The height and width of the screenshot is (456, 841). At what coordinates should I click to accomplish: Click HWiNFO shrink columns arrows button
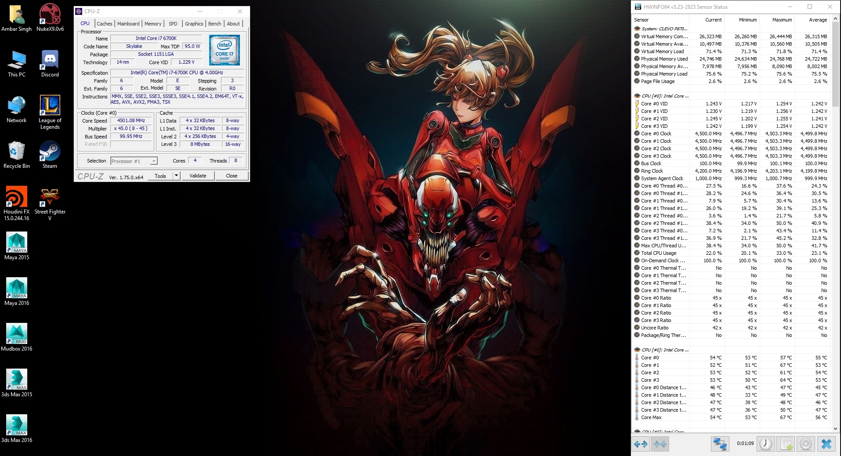pyautogui.click(x=660, y=444)
